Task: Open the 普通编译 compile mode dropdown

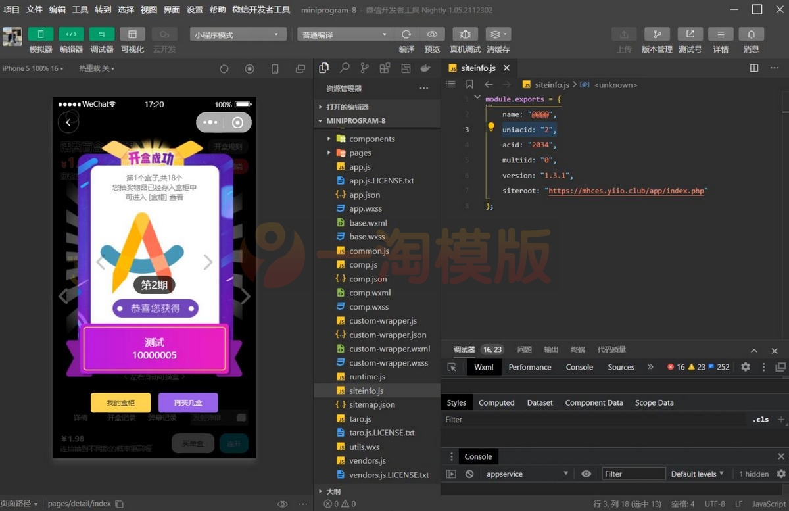Action: tap(344, 34)
